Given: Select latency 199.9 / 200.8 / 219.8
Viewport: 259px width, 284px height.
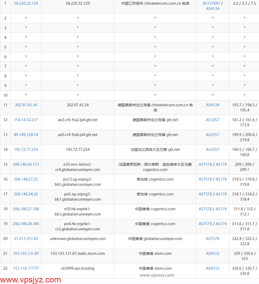Looking at the screenshot, I should pos(244,137).
